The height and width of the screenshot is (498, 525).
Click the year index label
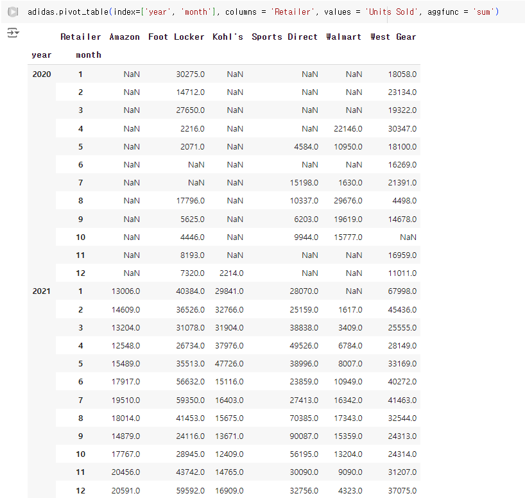click(x=42, y=55)
